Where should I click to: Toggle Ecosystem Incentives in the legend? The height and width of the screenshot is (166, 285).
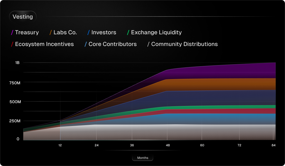[x=42, y=44]
